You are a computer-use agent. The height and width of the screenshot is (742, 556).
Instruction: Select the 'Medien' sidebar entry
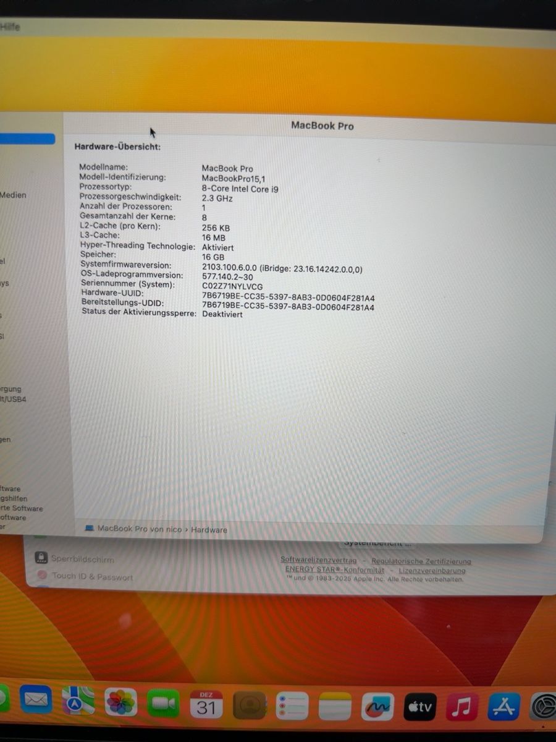[13, 195]
